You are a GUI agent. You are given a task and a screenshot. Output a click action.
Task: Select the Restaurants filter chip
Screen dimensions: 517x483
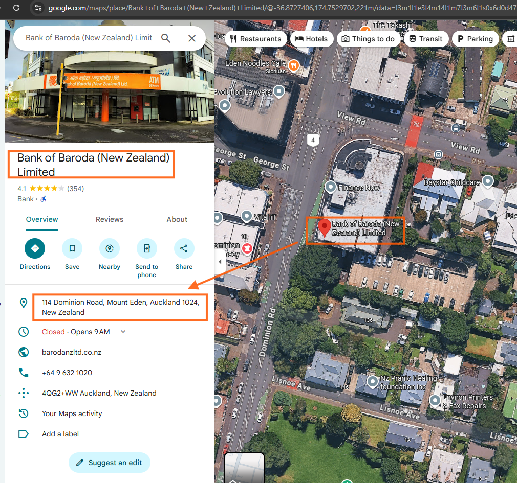pyautogui.click(x=255, y=39)
